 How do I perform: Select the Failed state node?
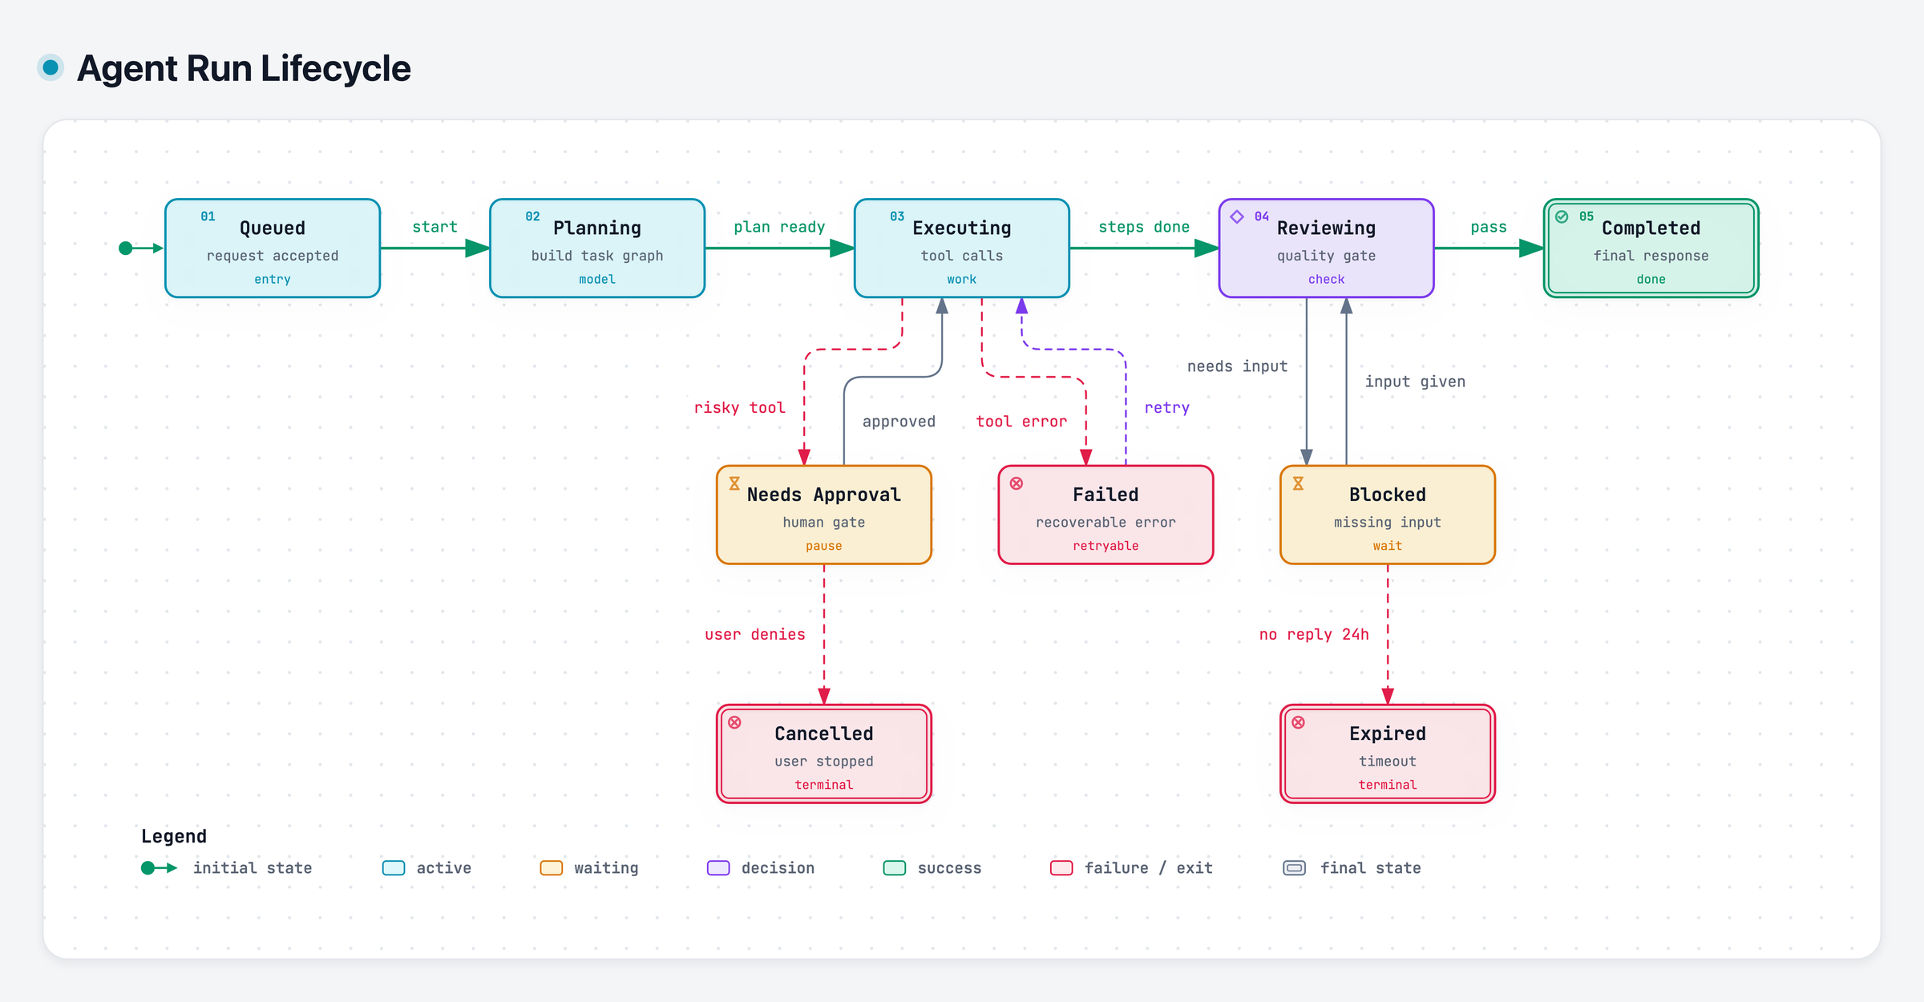pos(1106,515)
